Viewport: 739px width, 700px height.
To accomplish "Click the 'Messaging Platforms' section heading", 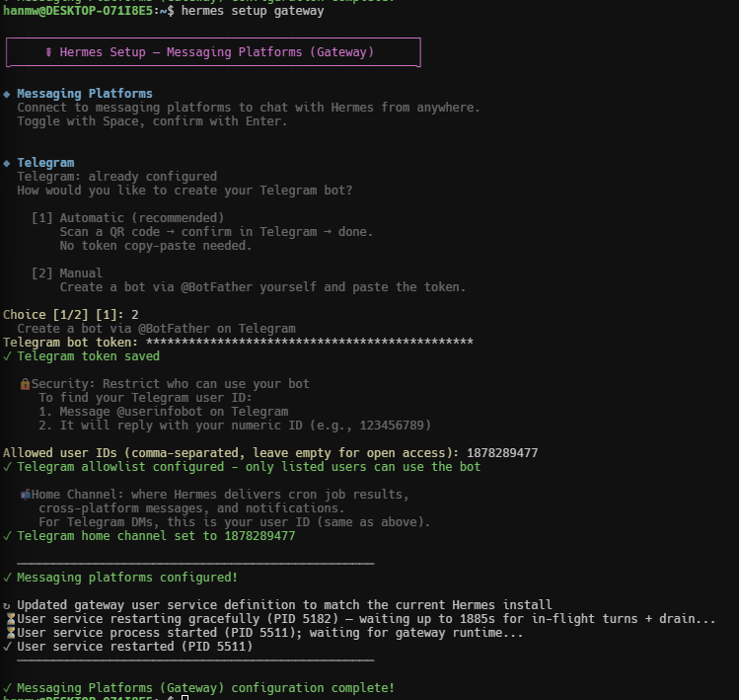I will (x=85, y=94).
